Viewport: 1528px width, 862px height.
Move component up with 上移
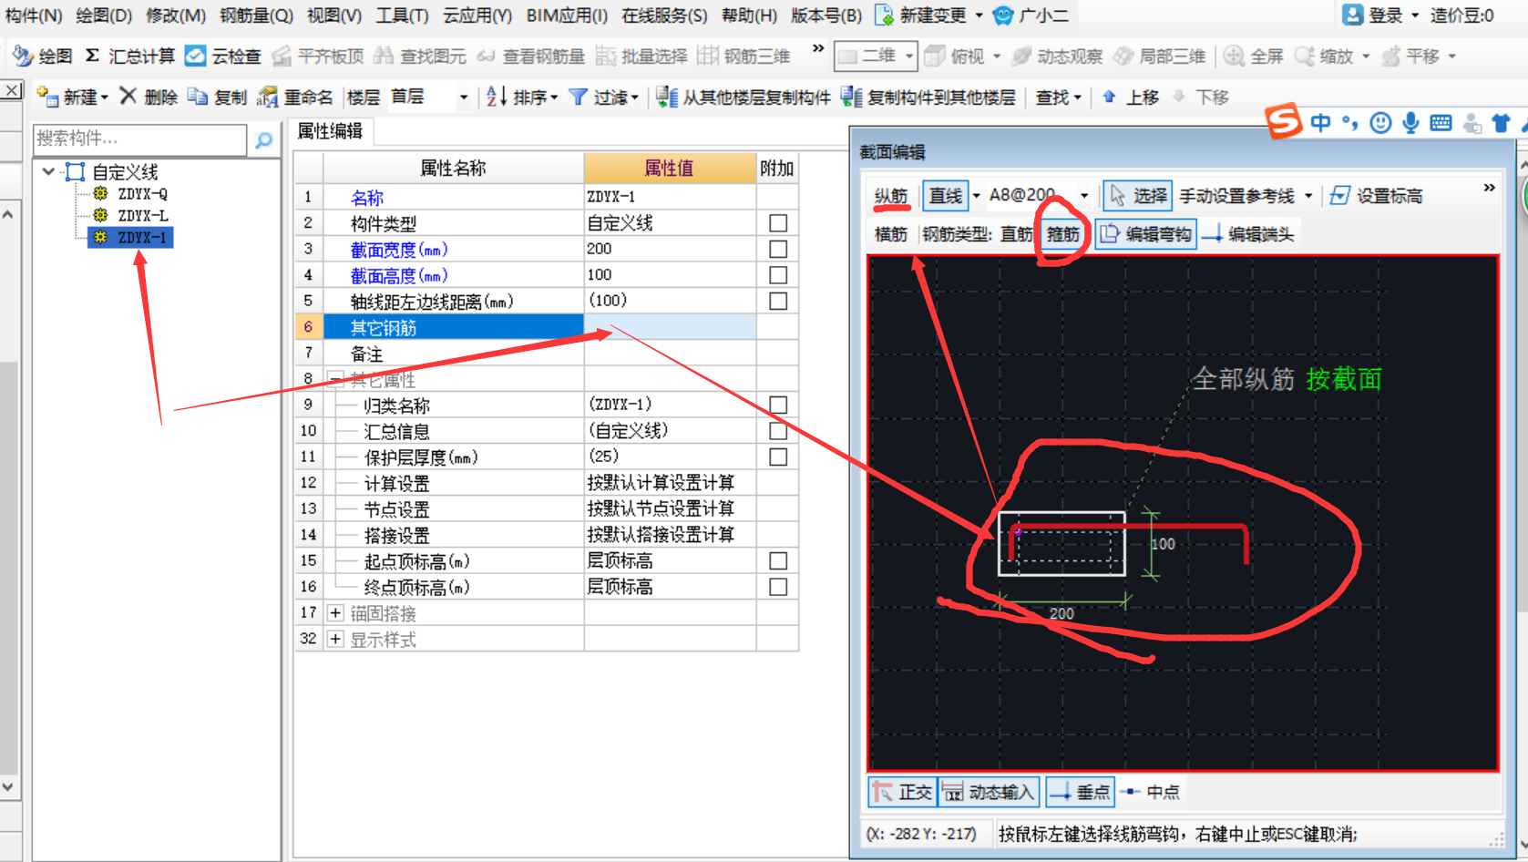pyautogui.click(x=1131, y=97)
